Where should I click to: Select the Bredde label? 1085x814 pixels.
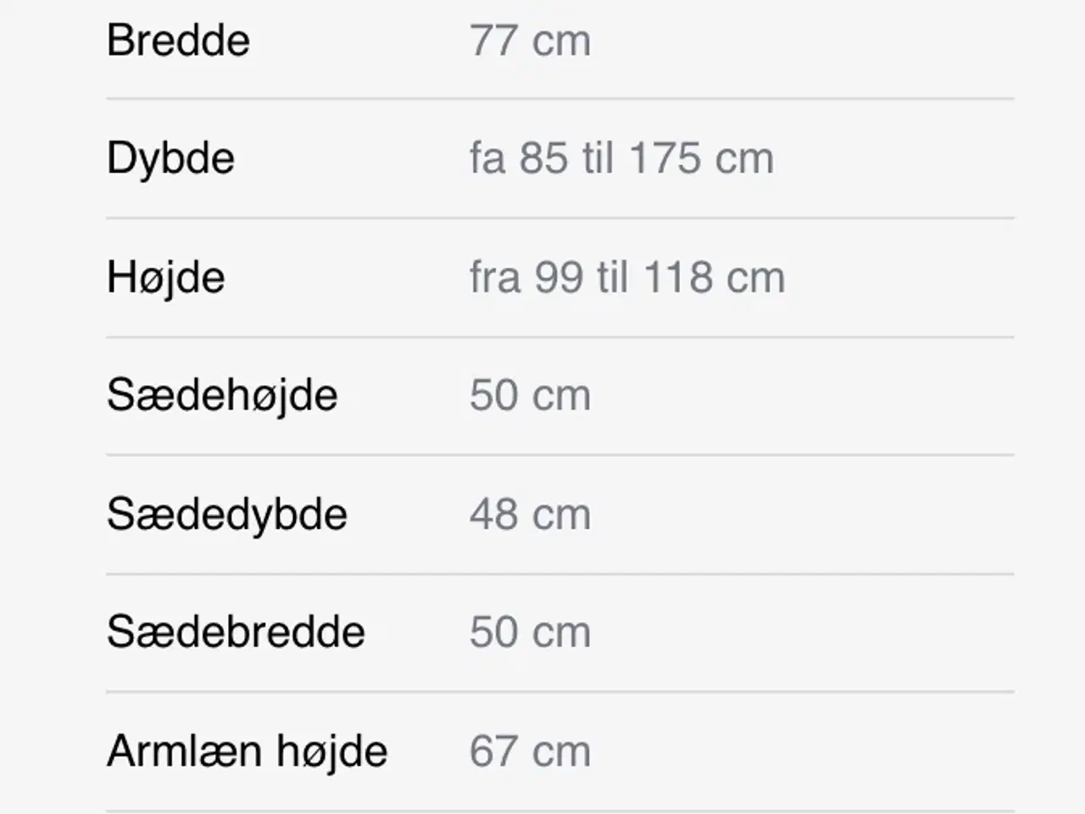[x=178, y=40]
